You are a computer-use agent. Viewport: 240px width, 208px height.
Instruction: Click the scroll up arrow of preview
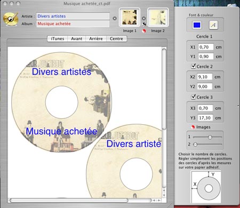(164, 190)
